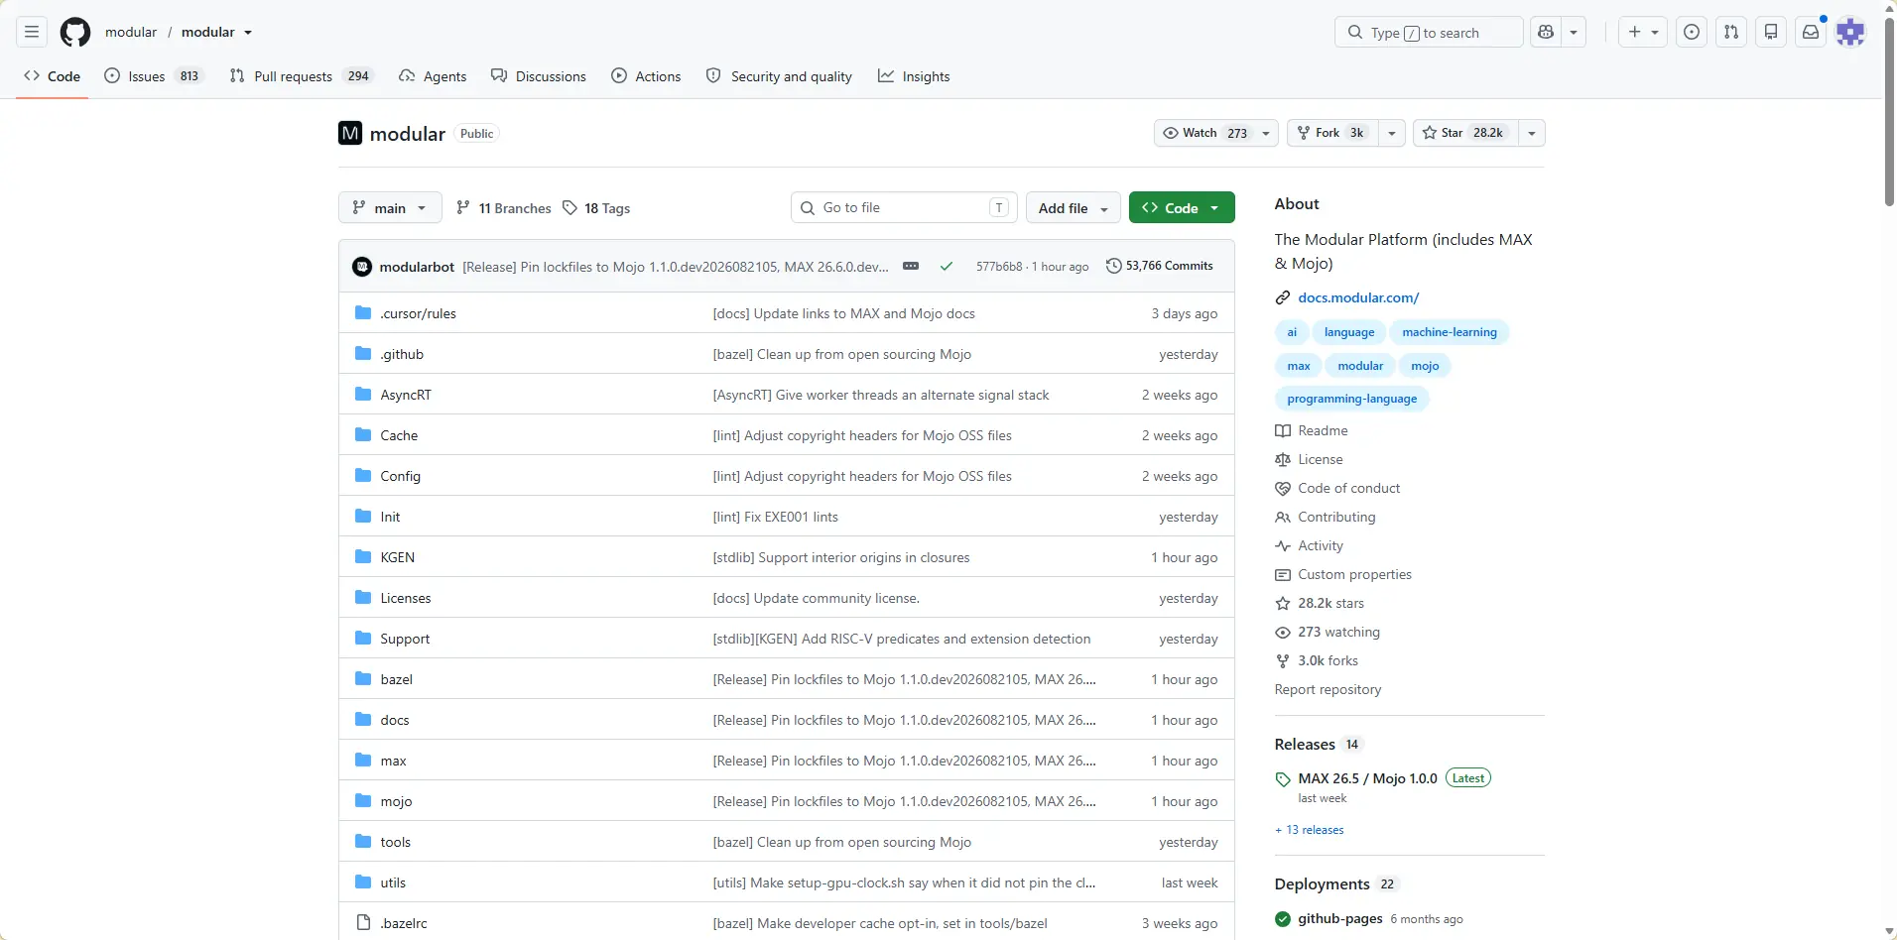Screen dimensions: 1897x940
Task: Open the notifications inbox
Action: point(1811,33)
